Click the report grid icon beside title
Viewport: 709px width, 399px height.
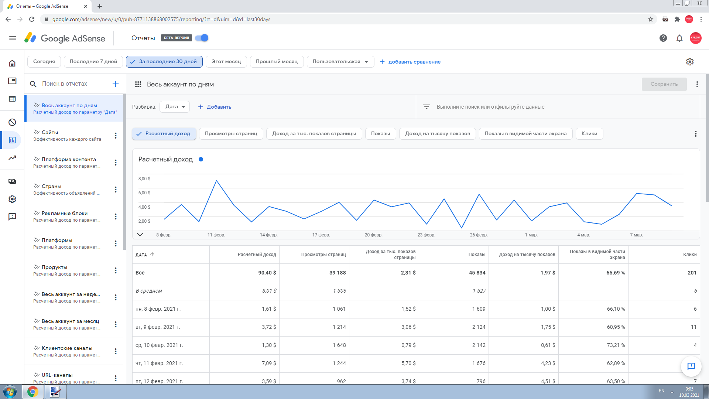pos(138,84)
